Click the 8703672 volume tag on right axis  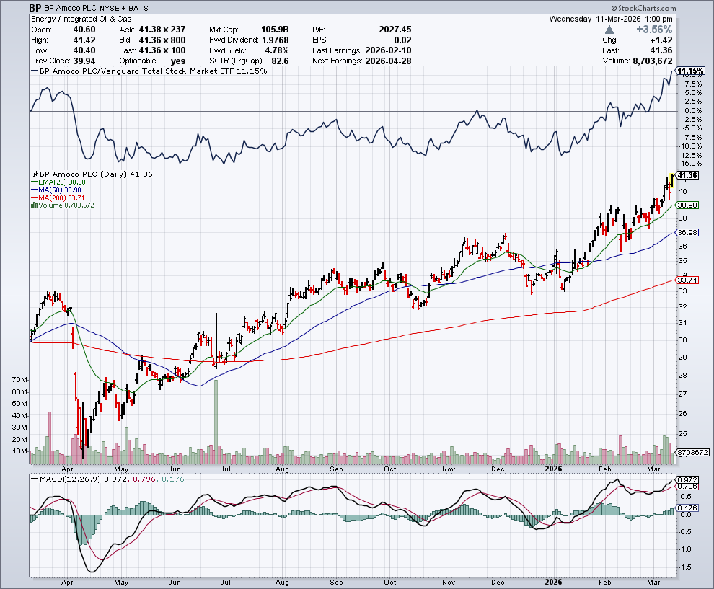(x=692, y=451)
